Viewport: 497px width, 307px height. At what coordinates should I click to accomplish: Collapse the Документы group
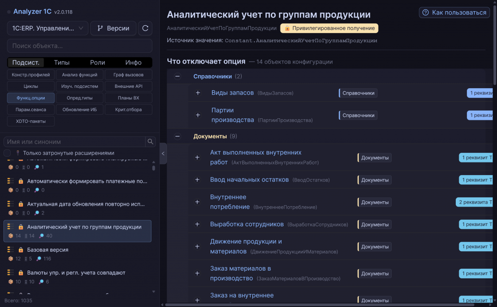pos(178,136)
